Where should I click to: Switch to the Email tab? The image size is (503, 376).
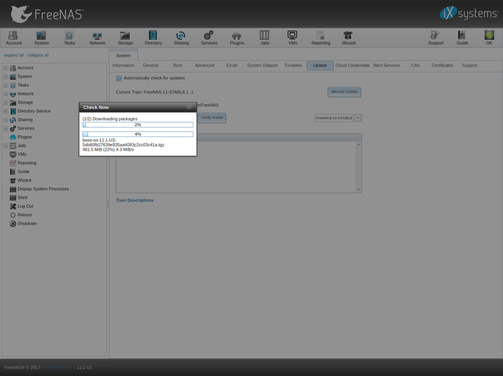click(x=231, y=65)
